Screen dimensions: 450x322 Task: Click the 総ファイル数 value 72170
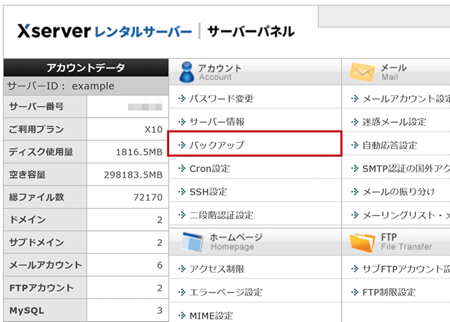click(x=148, y=197)
